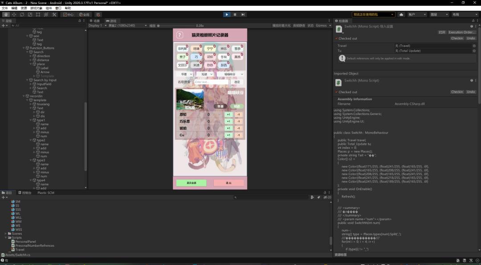Image resolution: width=481 pixels, height=265 pixels.
Task: Toggle Stats overlay in Game view
Action: pyautogui.click(x=310, y=25)
